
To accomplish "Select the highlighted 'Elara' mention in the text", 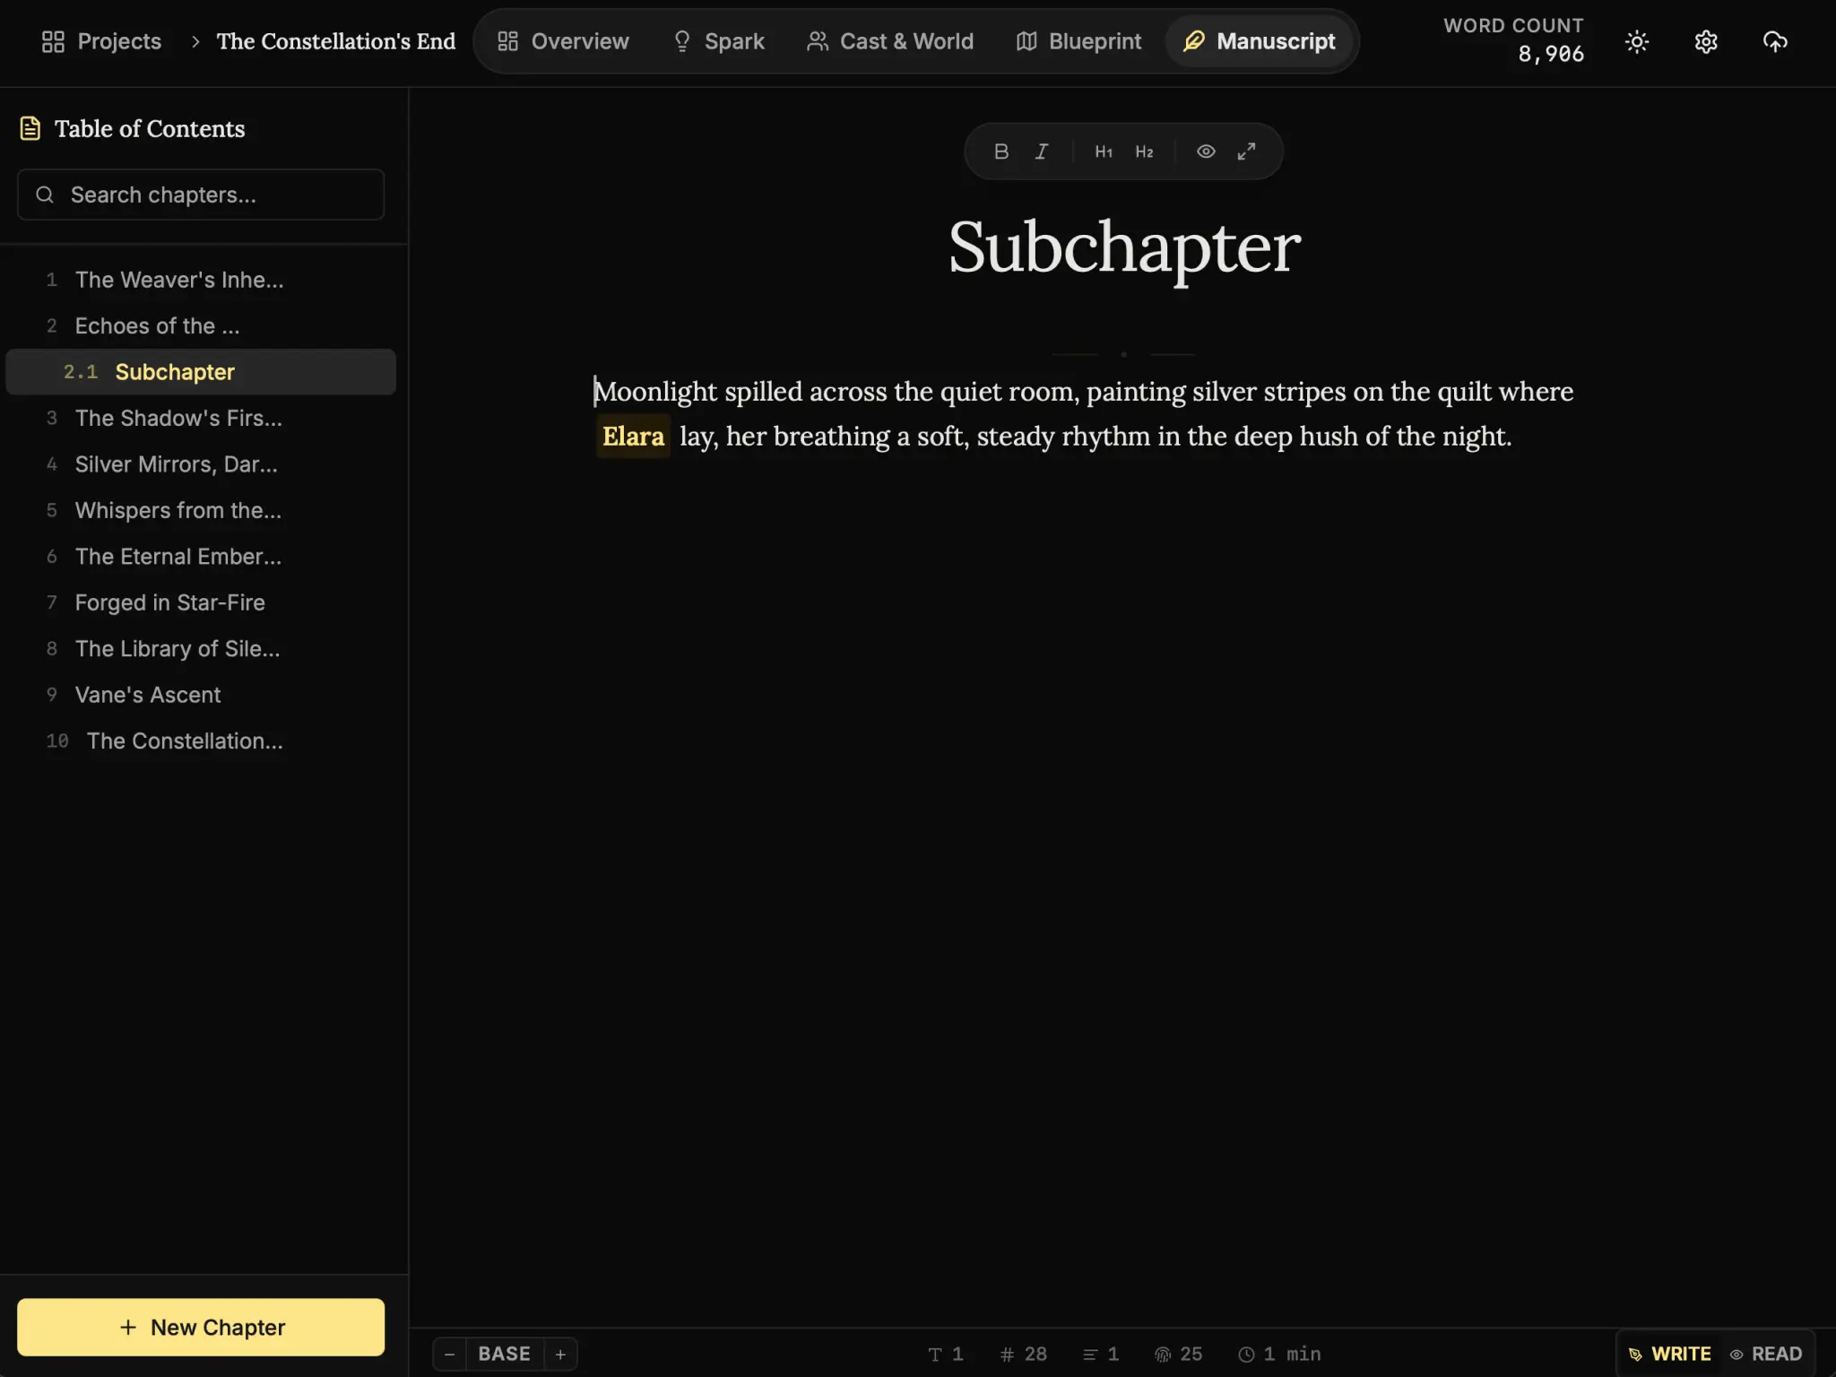I will 633,436.
